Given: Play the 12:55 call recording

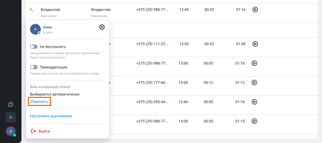Looking at the screenshot, I should (255, 44).
